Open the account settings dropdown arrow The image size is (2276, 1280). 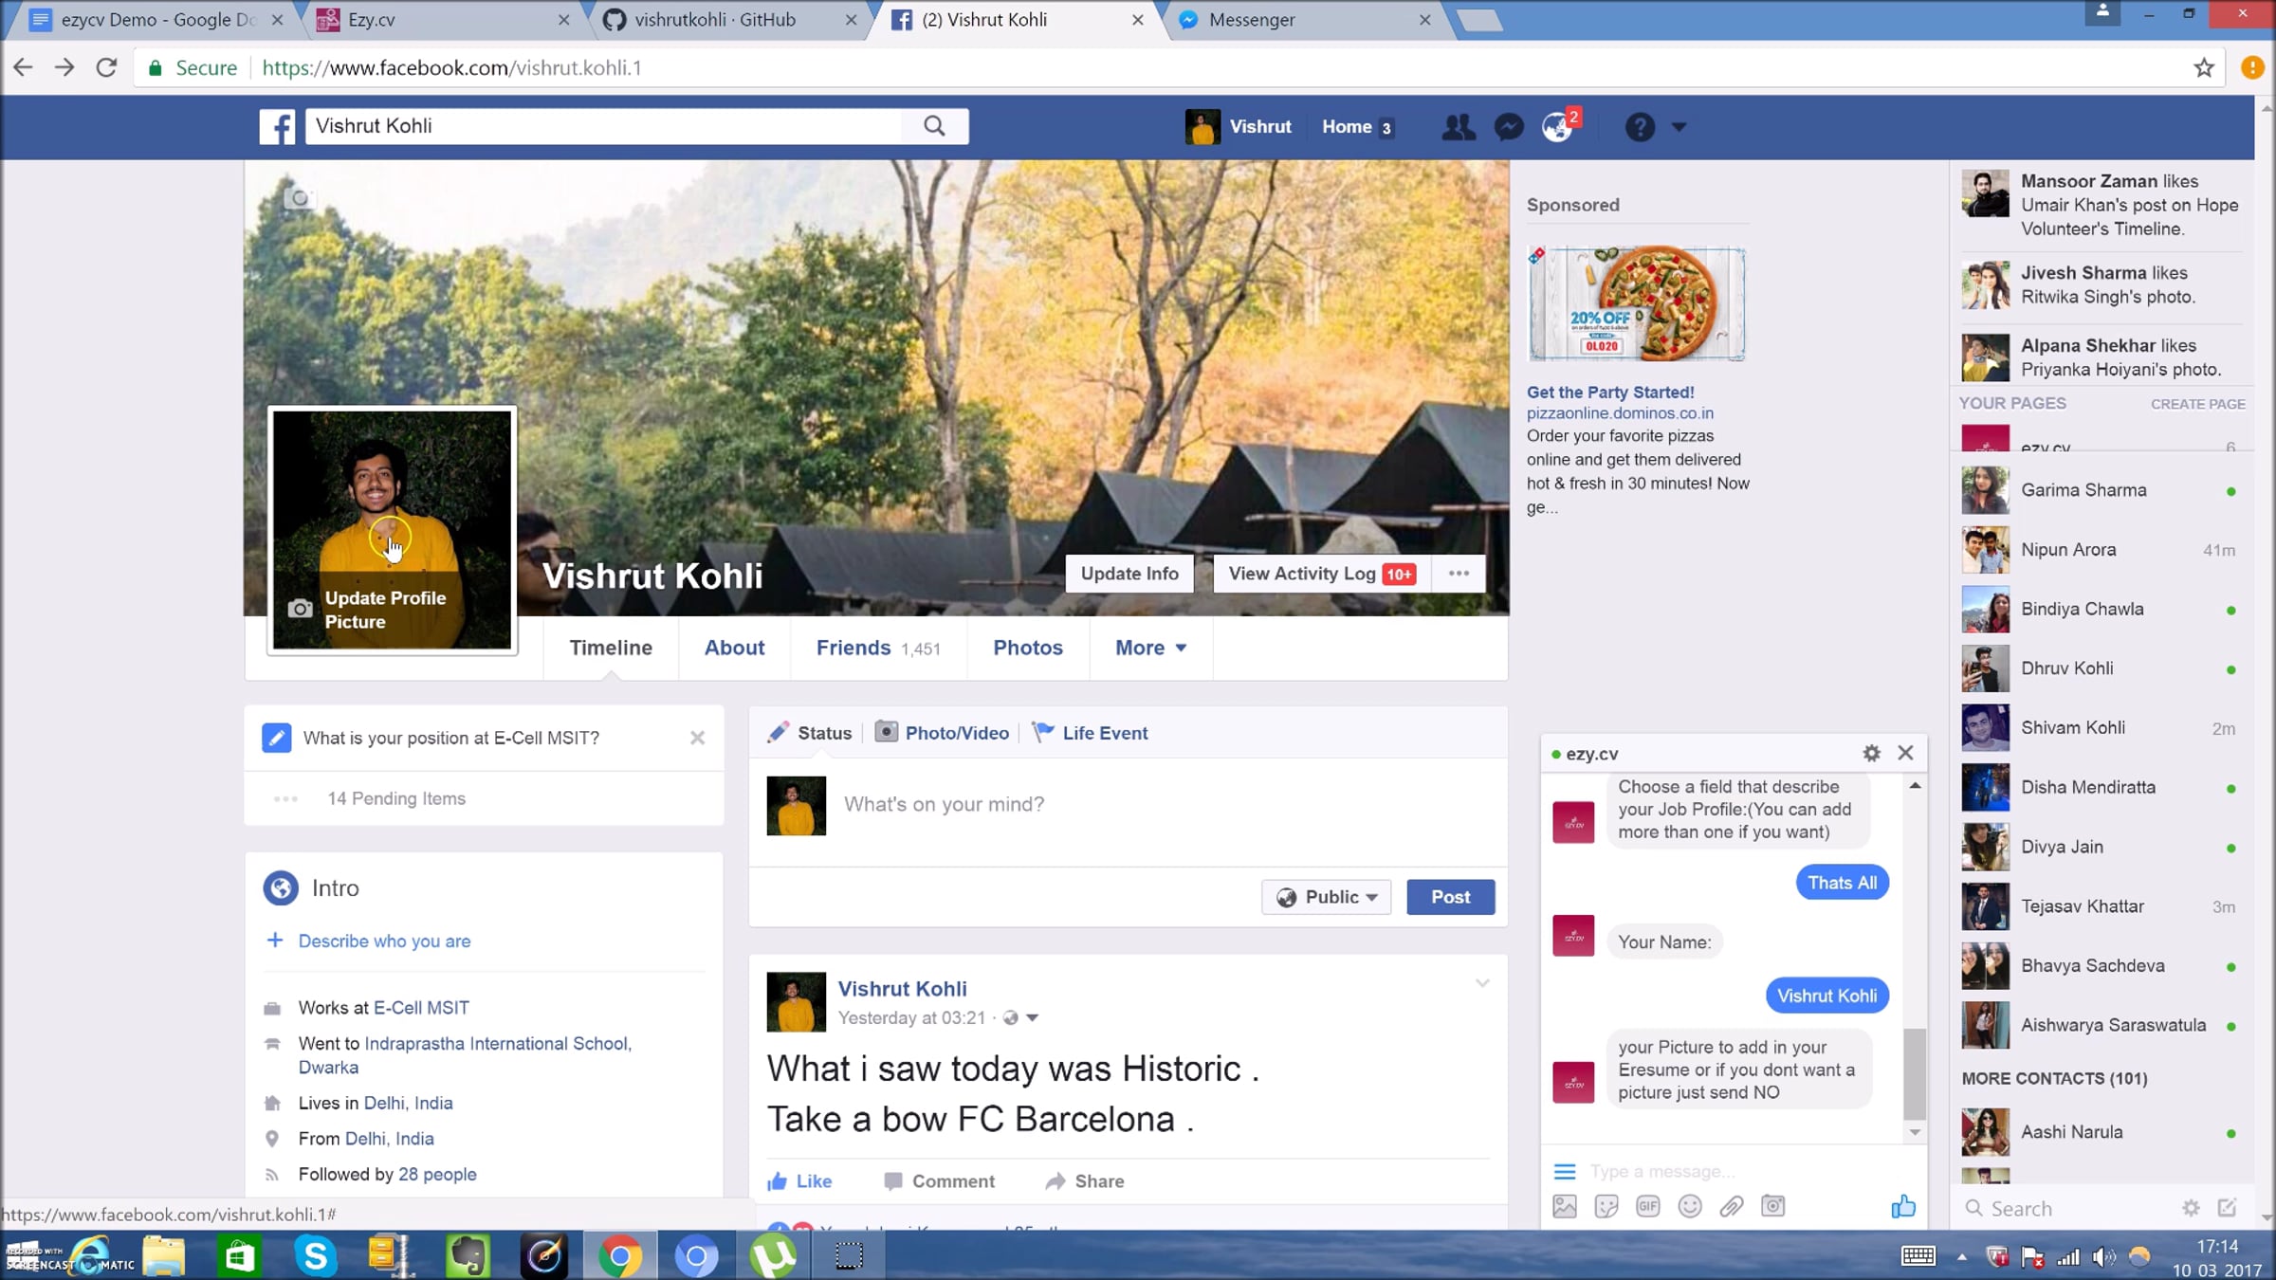(x=1679, y=127)
